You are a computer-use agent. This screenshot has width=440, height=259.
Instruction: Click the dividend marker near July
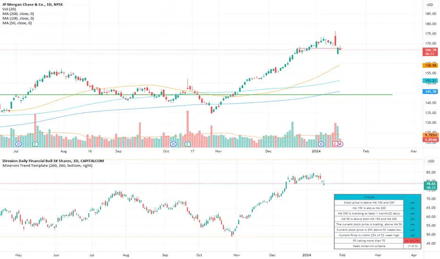click(x=18, y=144)
